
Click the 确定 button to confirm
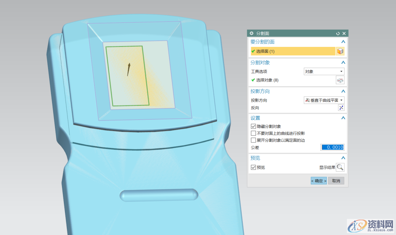point(318,180)
